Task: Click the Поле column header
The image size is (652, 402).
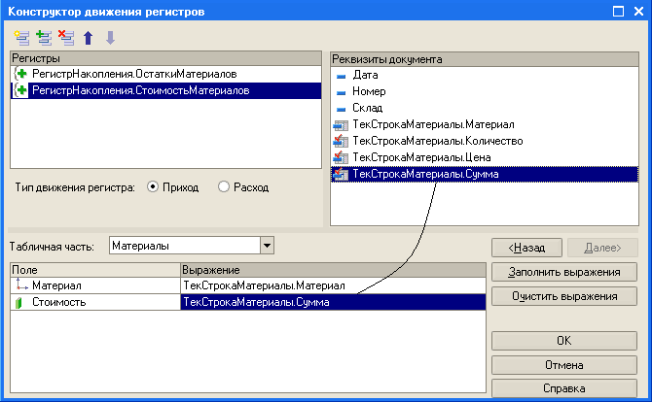Action: pos(95,270)
